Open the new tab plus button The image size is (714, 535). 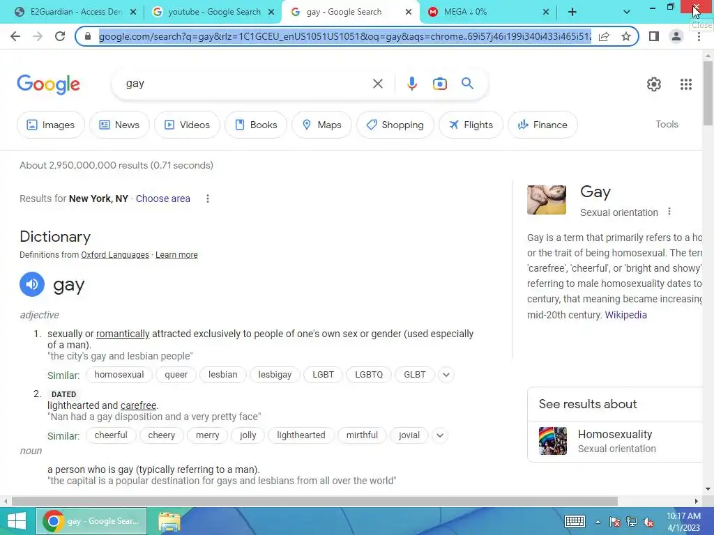click(572, 13)
